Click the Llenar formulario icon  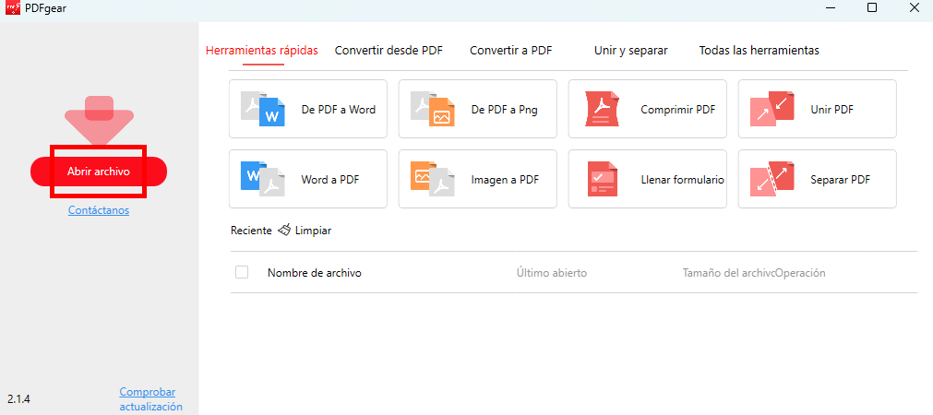tap(604, 179)
